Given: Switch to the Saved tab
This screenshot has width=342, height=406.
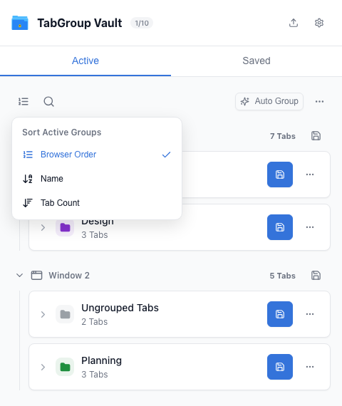Looking at the screenshot, I should tap(256, 61).
